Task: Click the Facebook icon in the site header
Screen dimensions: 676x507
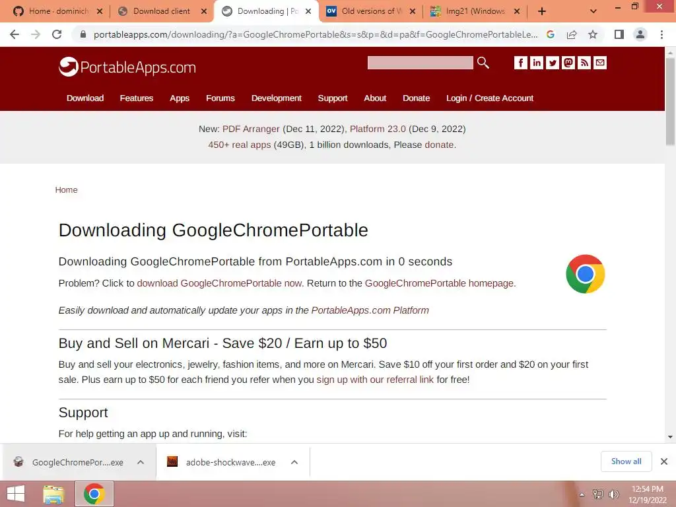Action: 520,63
